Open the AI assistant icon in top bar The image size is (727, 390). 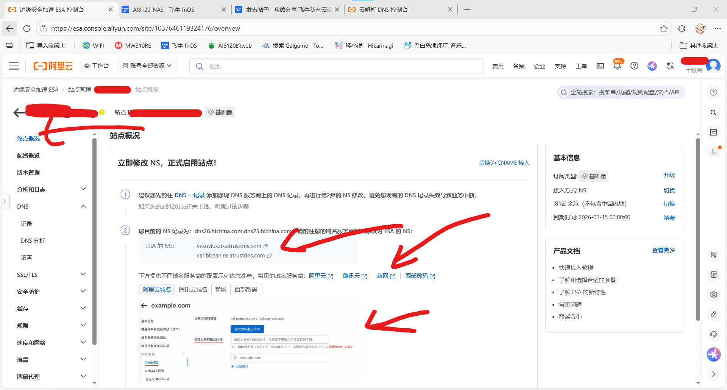pyautogui.click(x=652, y=66)
